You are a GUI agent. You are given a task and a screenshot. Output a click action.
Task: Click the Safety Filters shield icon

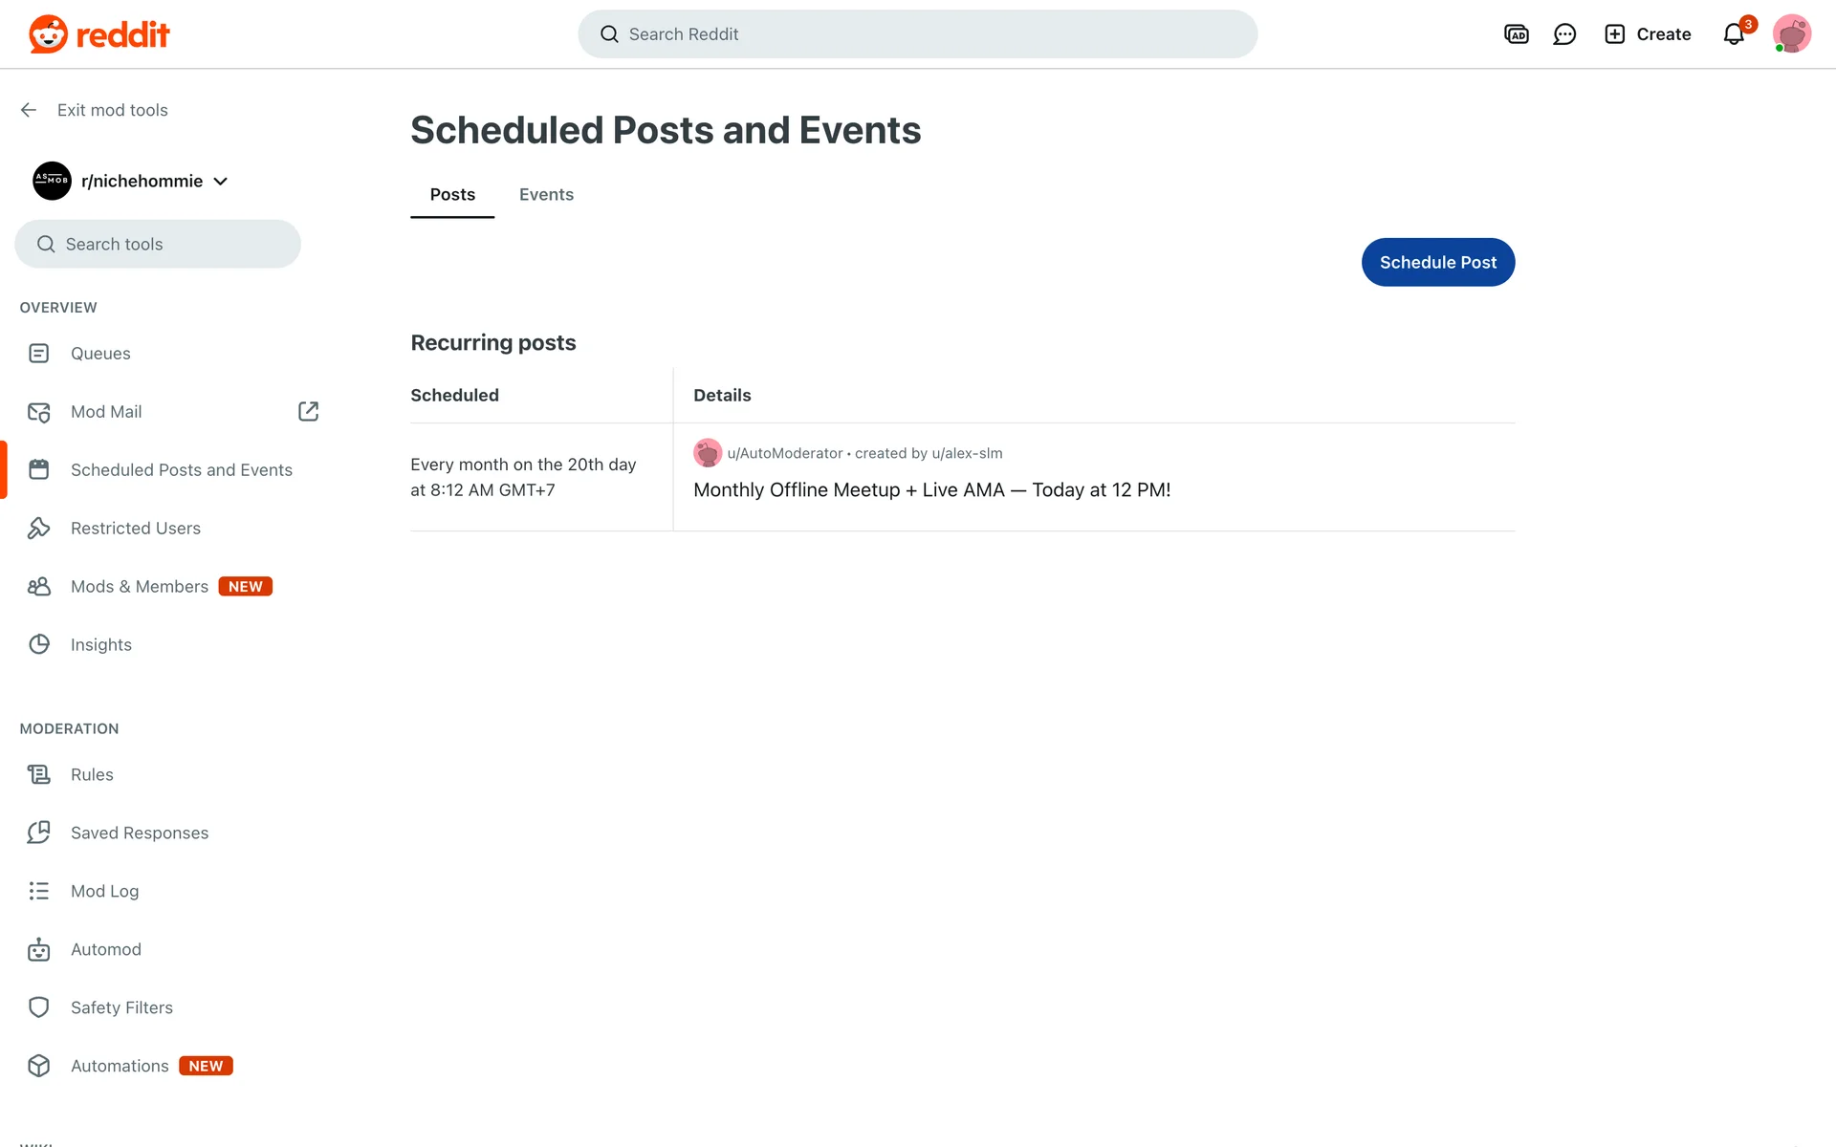coord(38,1007)
